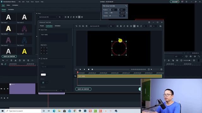202x113 pixels.
Task: Open the File menu
Action: point(20,2)
